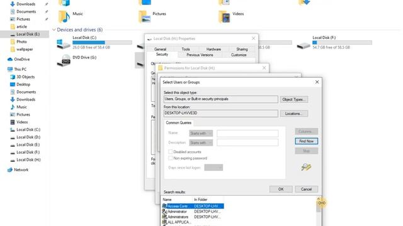Click wallpaper folder icon in sidebar
Screen dimensions: 403x226
[13, 49]
